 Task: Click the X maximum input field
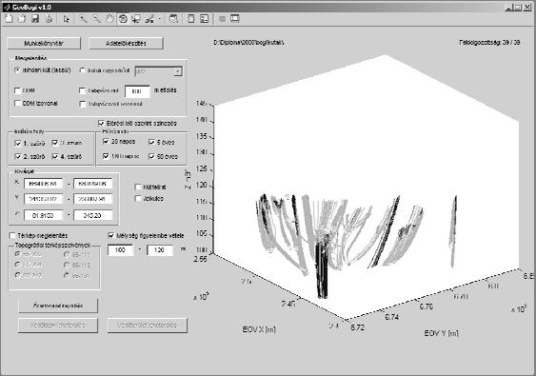pos(93,184)
